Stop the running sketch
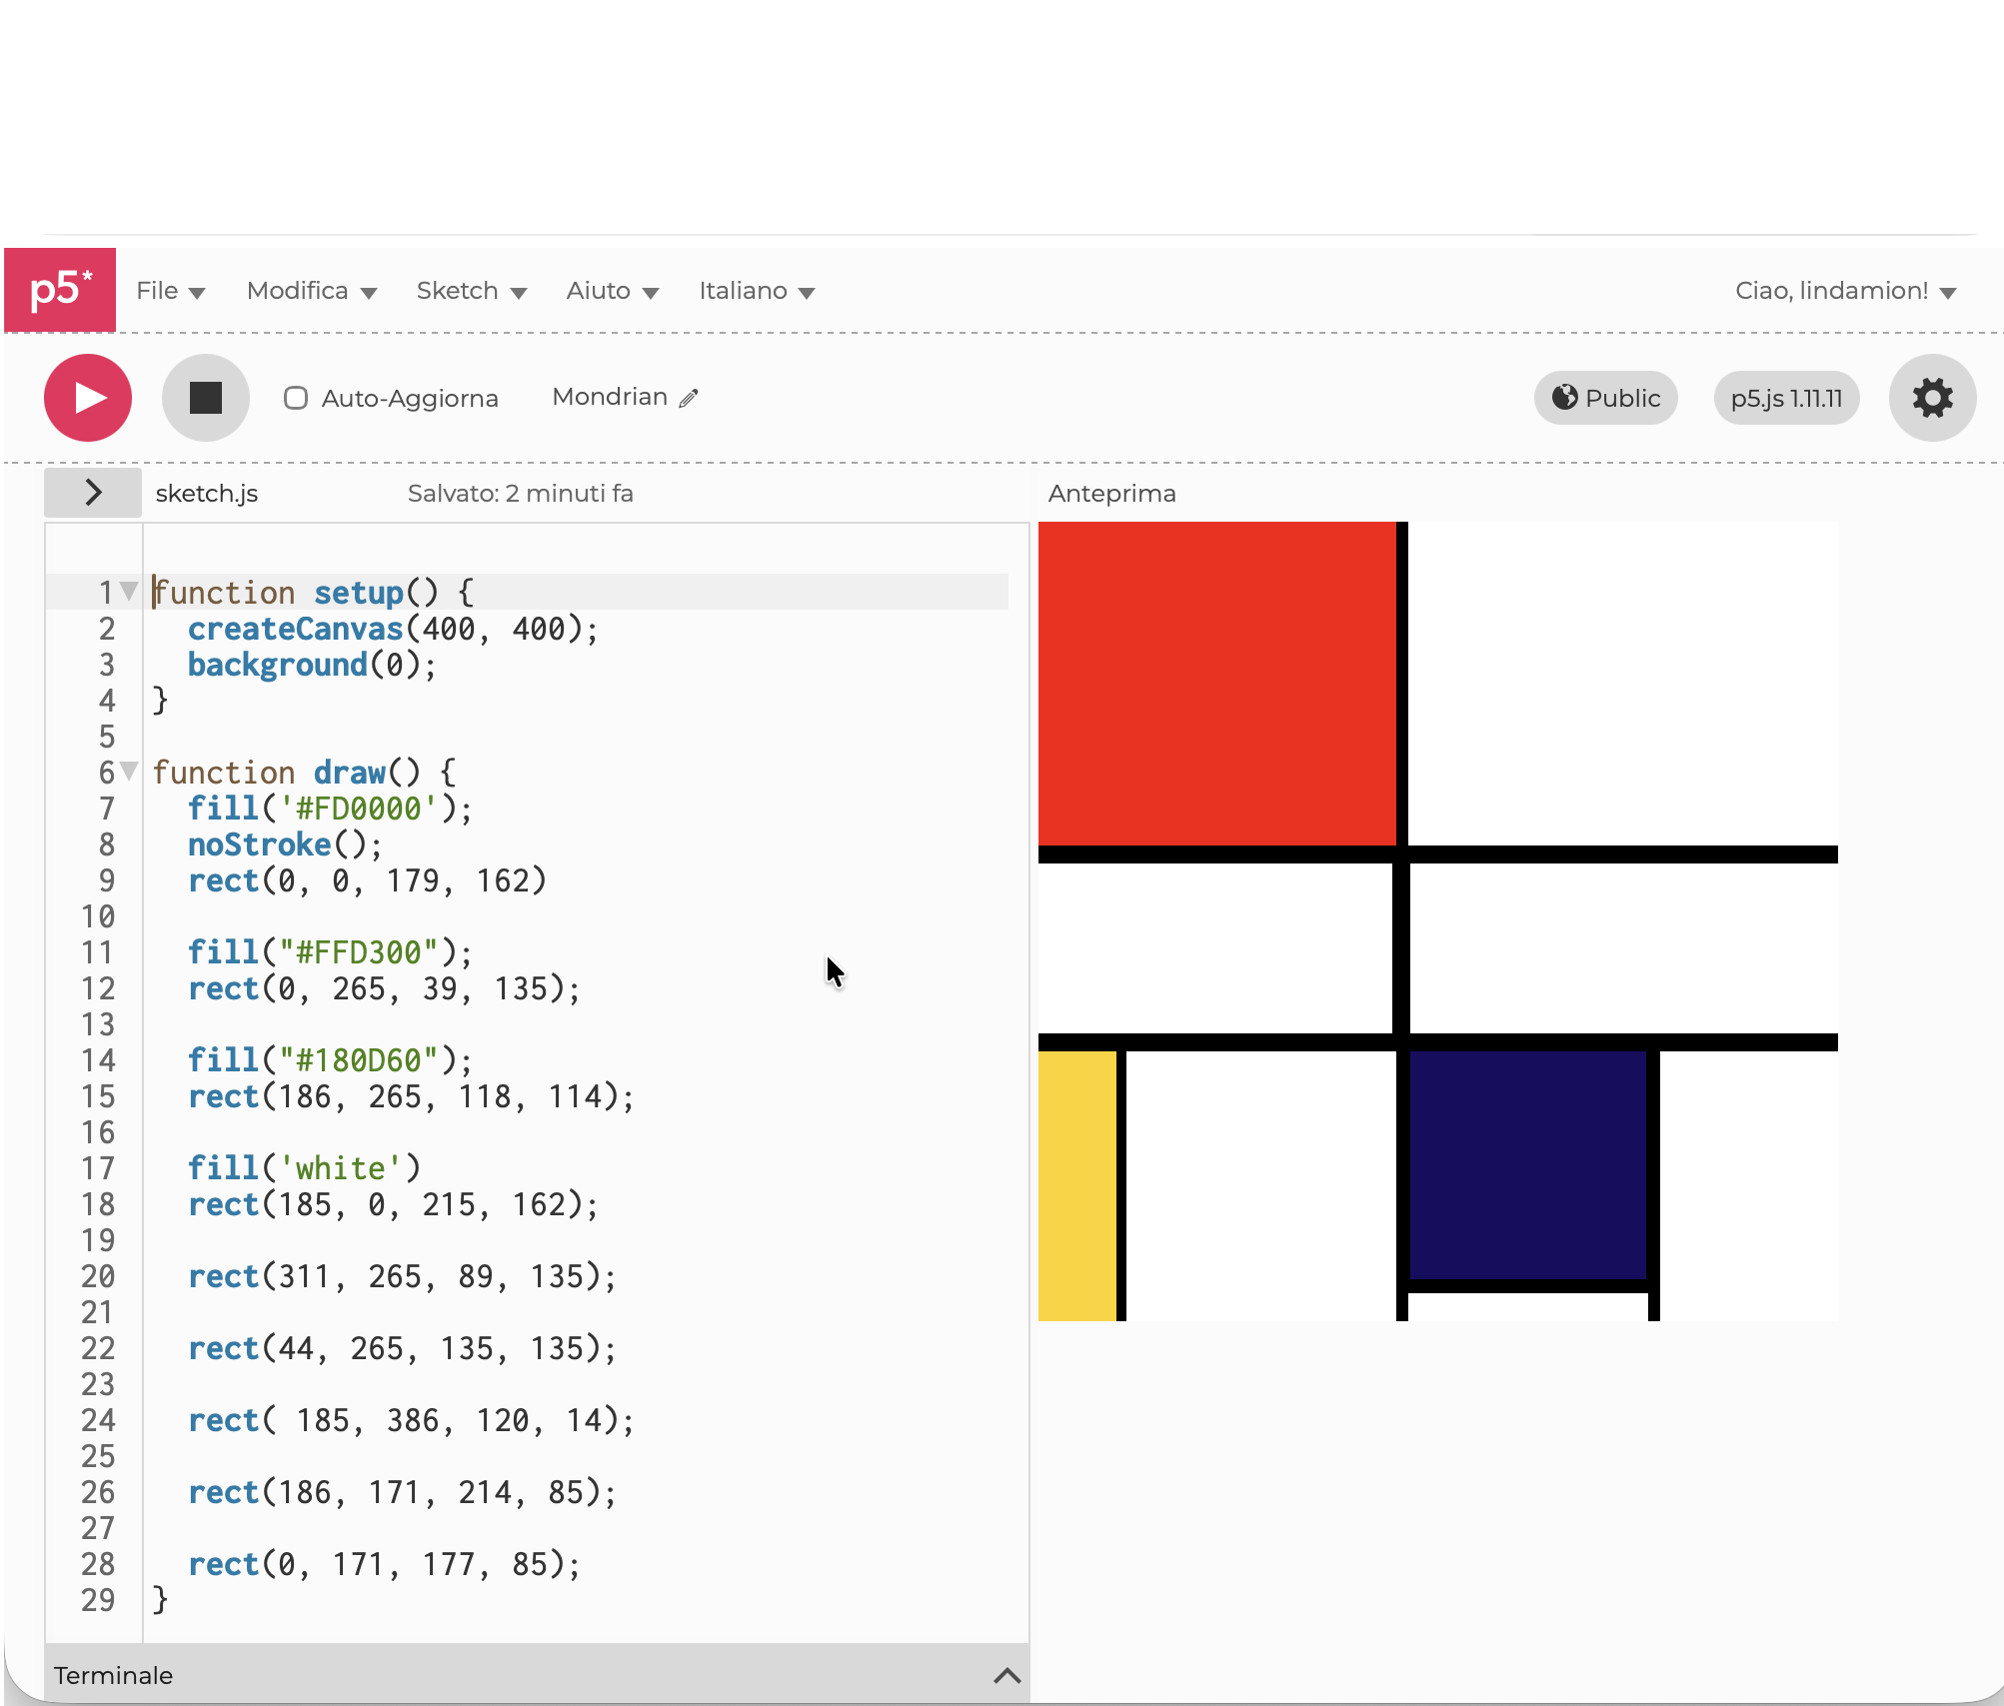The width and height of the screenshot is (2004, 1706). (x=205, y=398)
